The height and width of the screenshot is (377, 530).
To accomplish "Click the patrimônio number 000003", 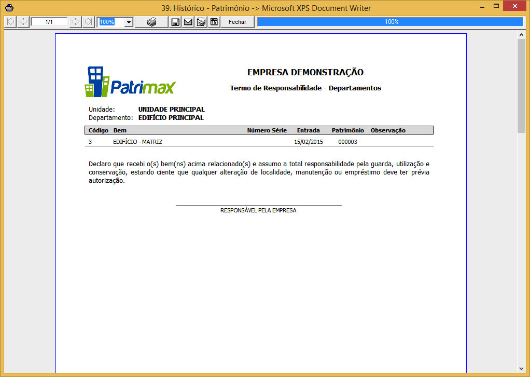I will click(x=348, y=142).
